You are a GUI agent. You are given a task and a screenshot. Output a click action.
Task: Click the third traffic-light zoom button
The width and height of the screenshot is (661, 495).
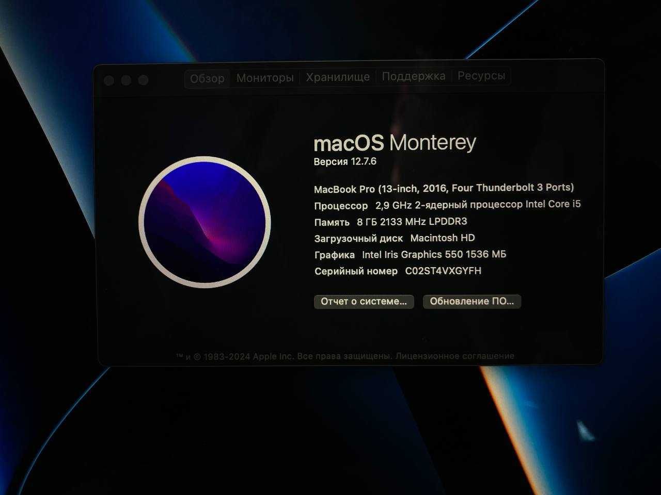click(143, 80)
